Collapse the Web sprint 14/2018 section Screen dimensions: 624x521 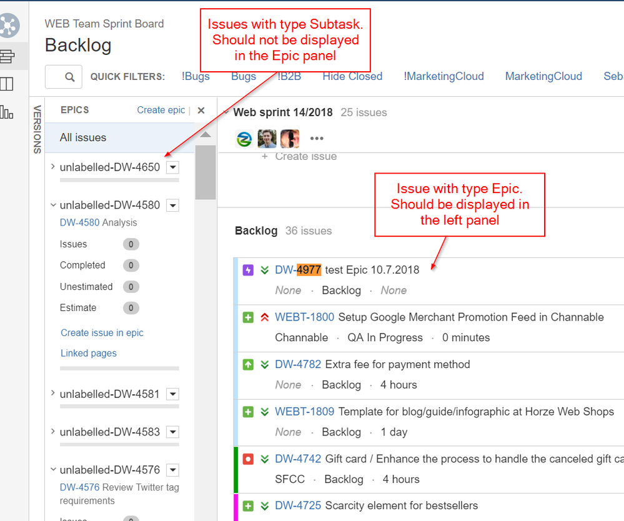225,112
